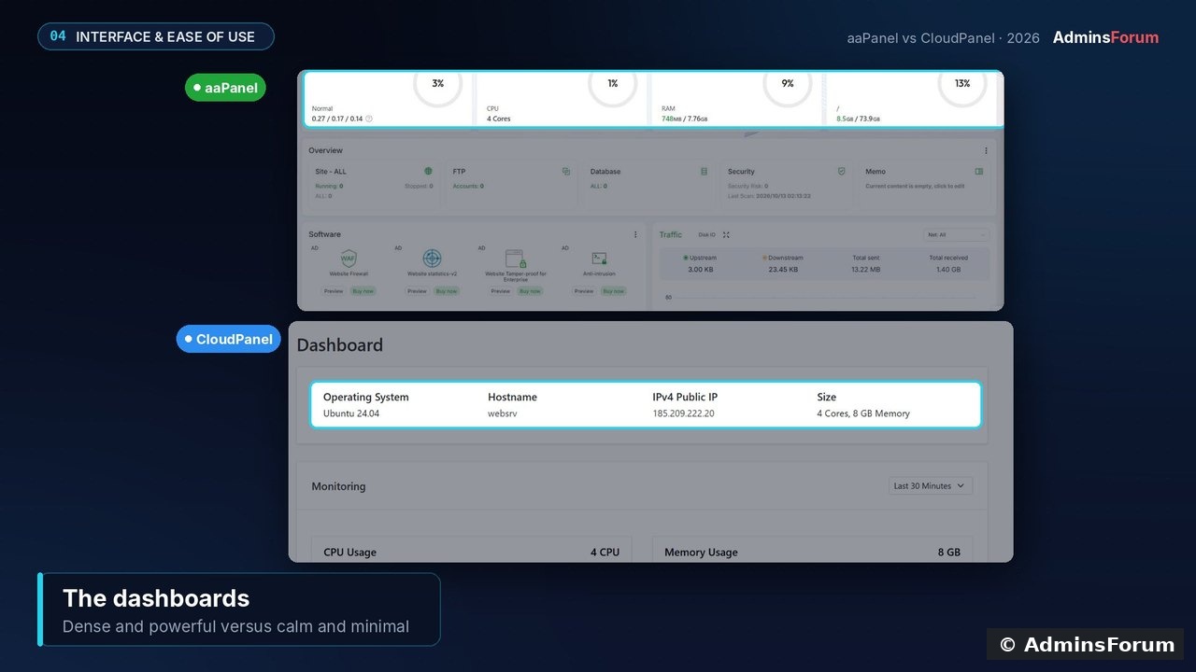Click Preview under Anti-intrusion

point(584,291)
